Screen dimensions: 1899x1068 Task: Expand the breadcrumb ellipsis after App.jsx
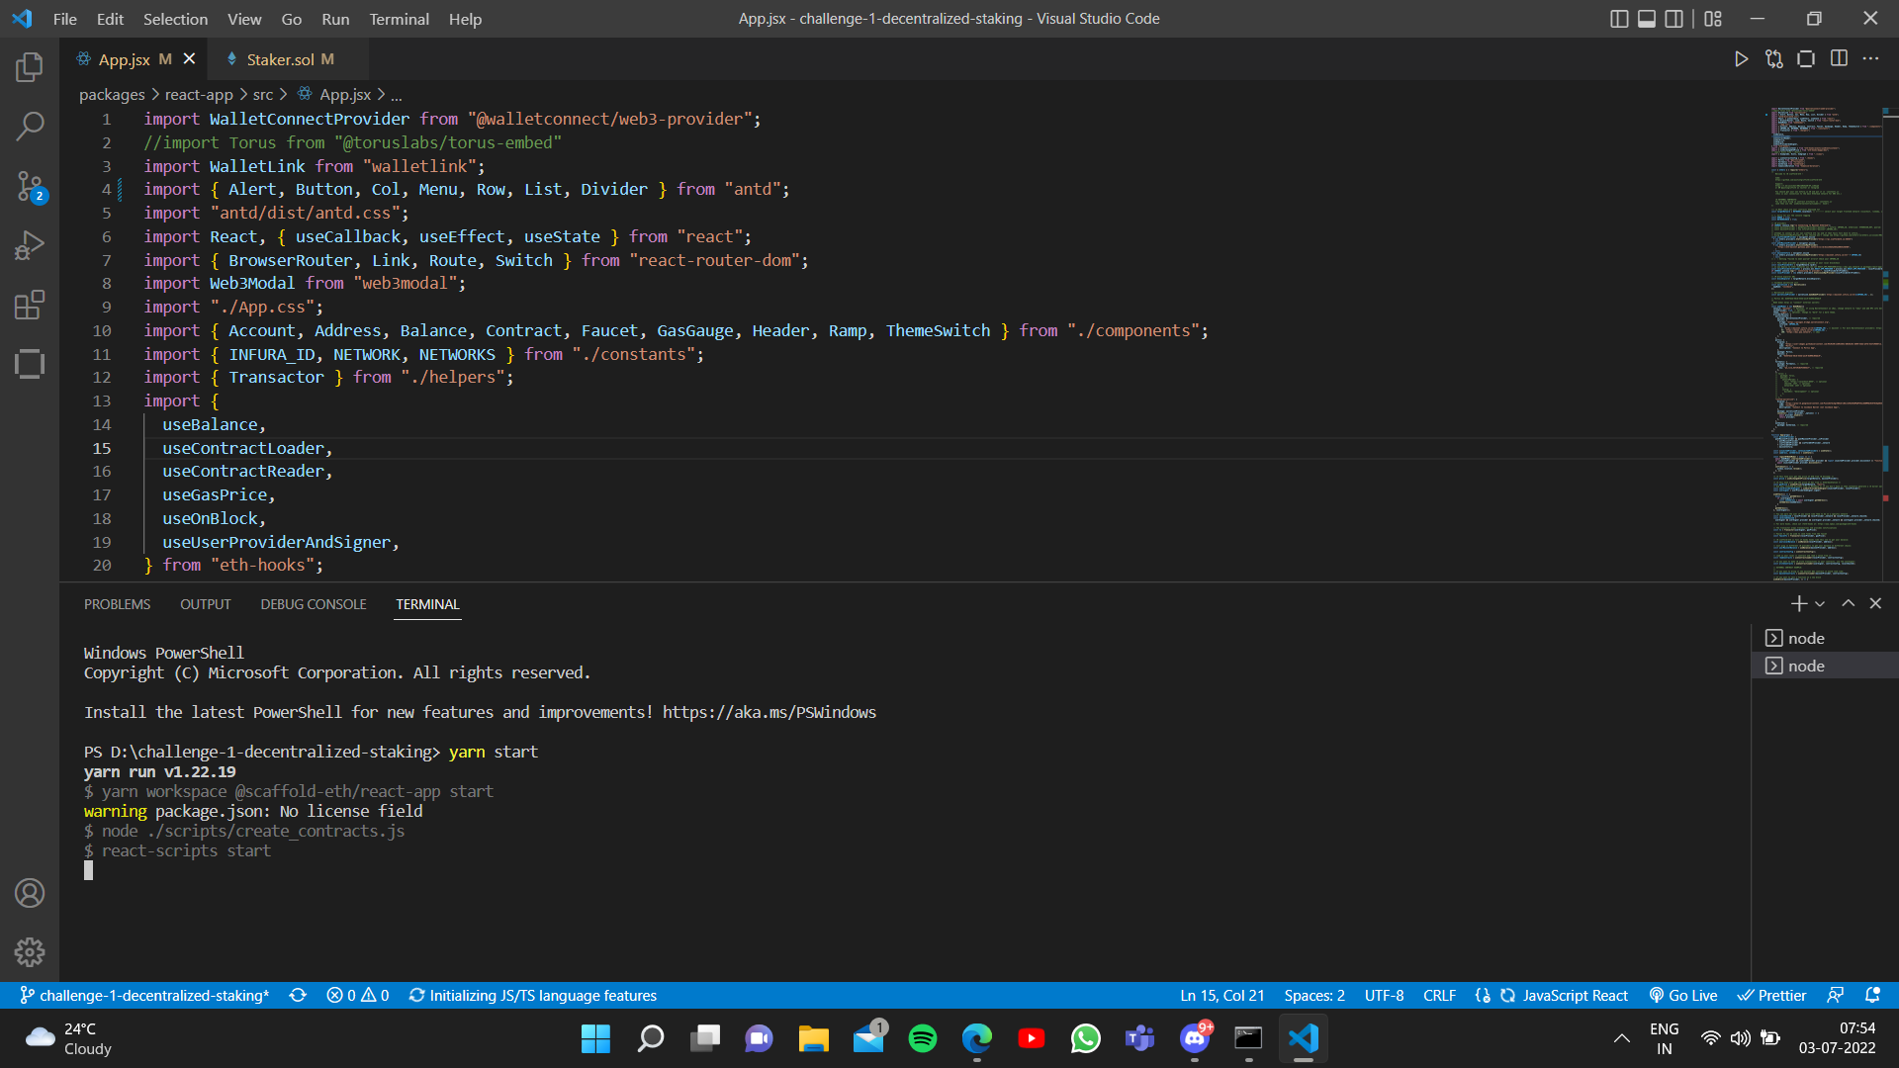(x=396, y=94)
